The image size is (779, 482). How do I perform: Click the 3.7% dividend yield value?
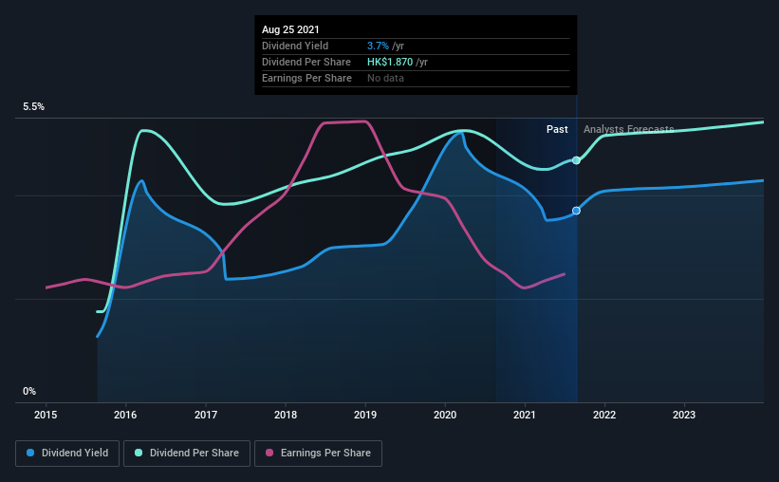point(378,46)
